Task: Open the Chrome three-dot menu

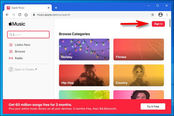Action: point(167,15)
